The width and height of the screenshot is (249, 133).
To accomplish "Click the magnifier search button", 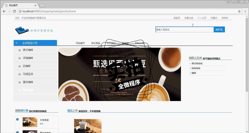I will [x=219, y=30].
